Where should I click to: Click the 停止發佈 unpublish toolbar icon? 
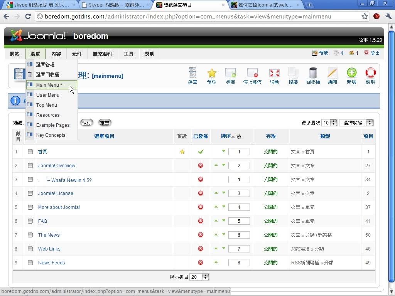point(252,76)
